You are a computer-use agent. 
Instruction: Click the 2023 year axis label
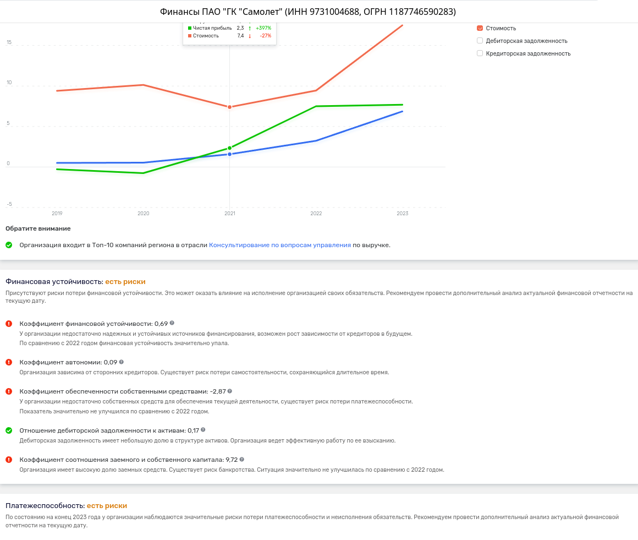[403, 214]
